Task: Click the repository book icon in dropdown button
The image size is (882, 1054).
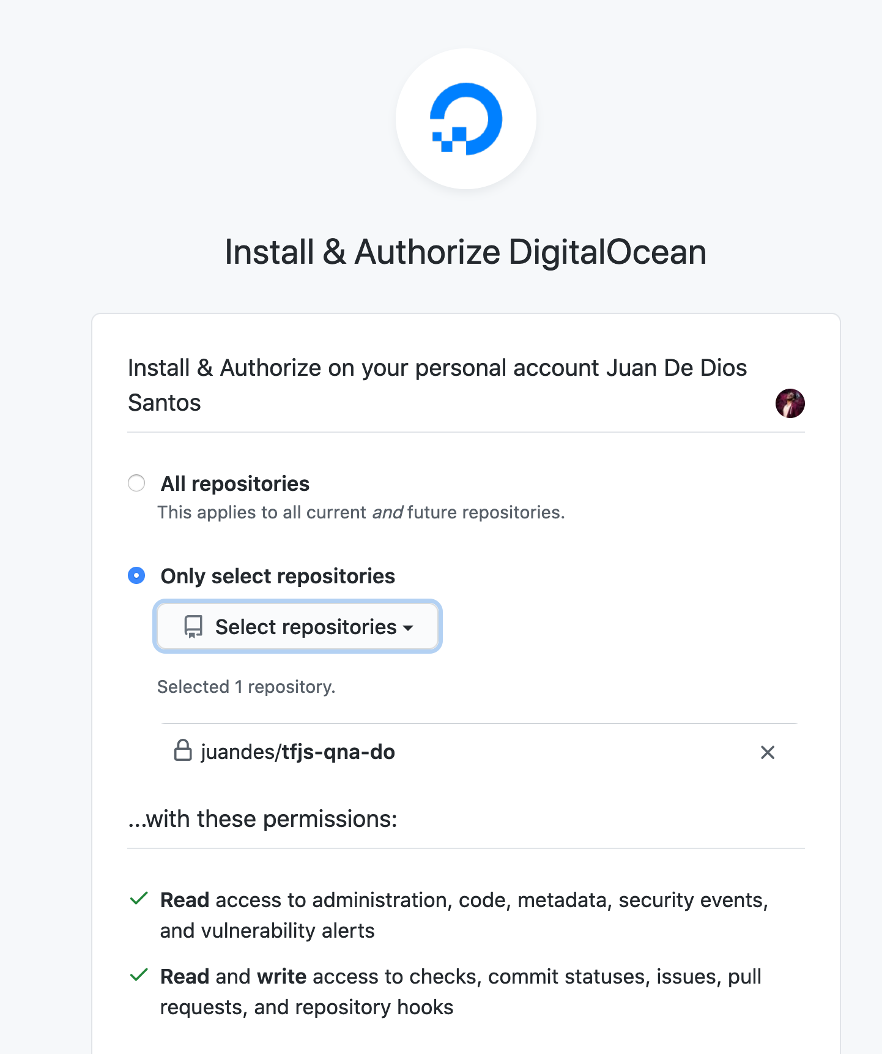Action: [x=193, y=627]
